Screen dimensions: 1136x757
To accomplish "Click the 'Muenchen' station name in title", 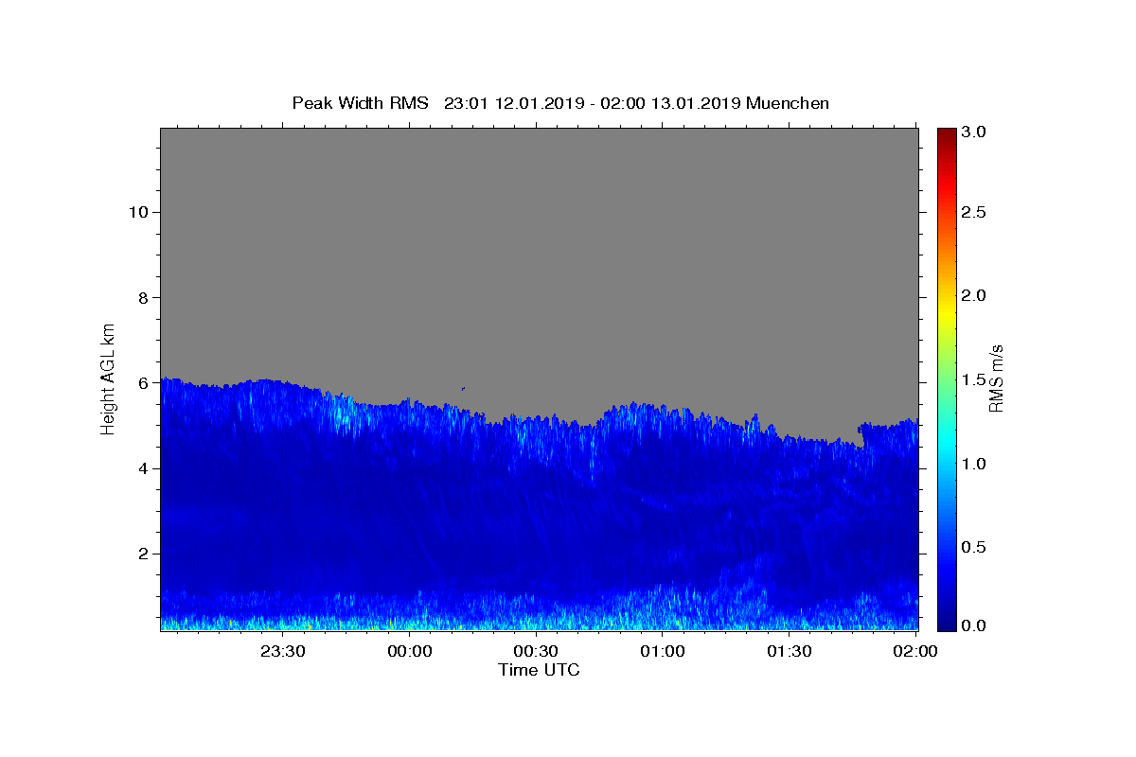I will pyautogui.click(x=788, y=103).
